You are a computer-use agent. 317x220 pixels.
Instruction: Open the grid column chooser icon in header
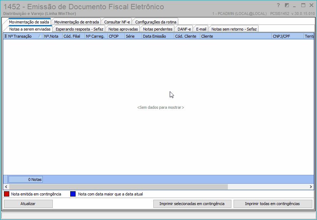[5, 36]
